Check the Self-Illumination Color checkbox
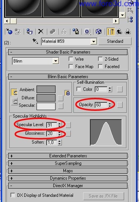Image resolution: width=139 pixels, height=202 pixels. [x=79, y=89]
